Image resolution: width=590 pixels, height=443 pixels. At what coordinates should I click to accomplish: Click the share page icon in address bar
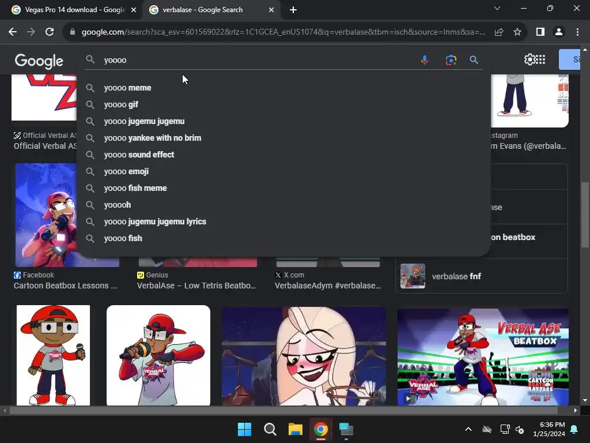[499, 32]
